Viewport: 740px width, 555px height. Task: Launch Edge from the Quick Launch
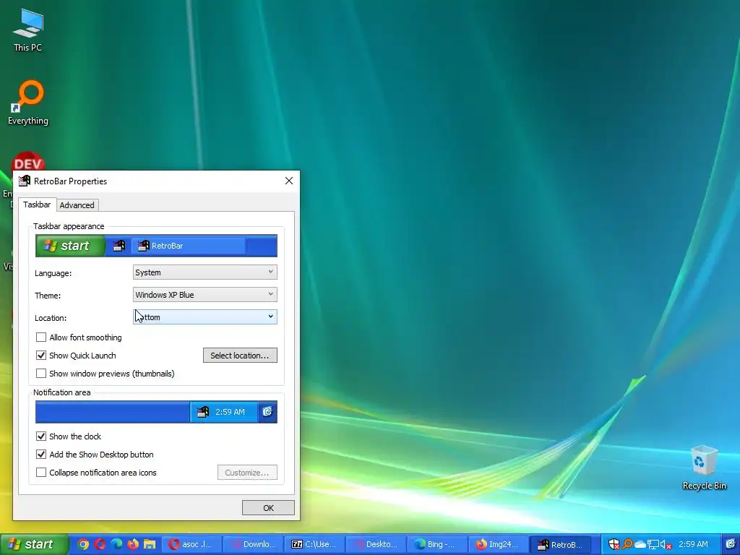pos(116,544)
